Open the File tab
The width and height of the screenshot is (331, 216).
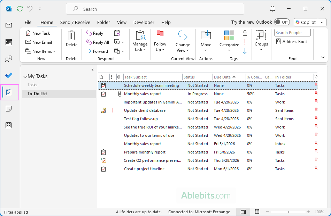[28, 22]
